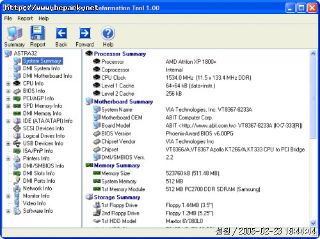
Task: Click the PCI/AGP Info card icon
Action: [17, 98]
